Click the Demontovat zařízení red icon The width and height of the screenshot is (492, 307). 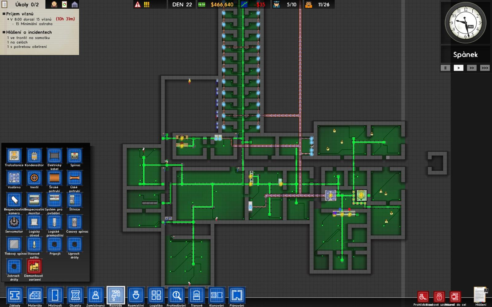(x=34, y=266)
